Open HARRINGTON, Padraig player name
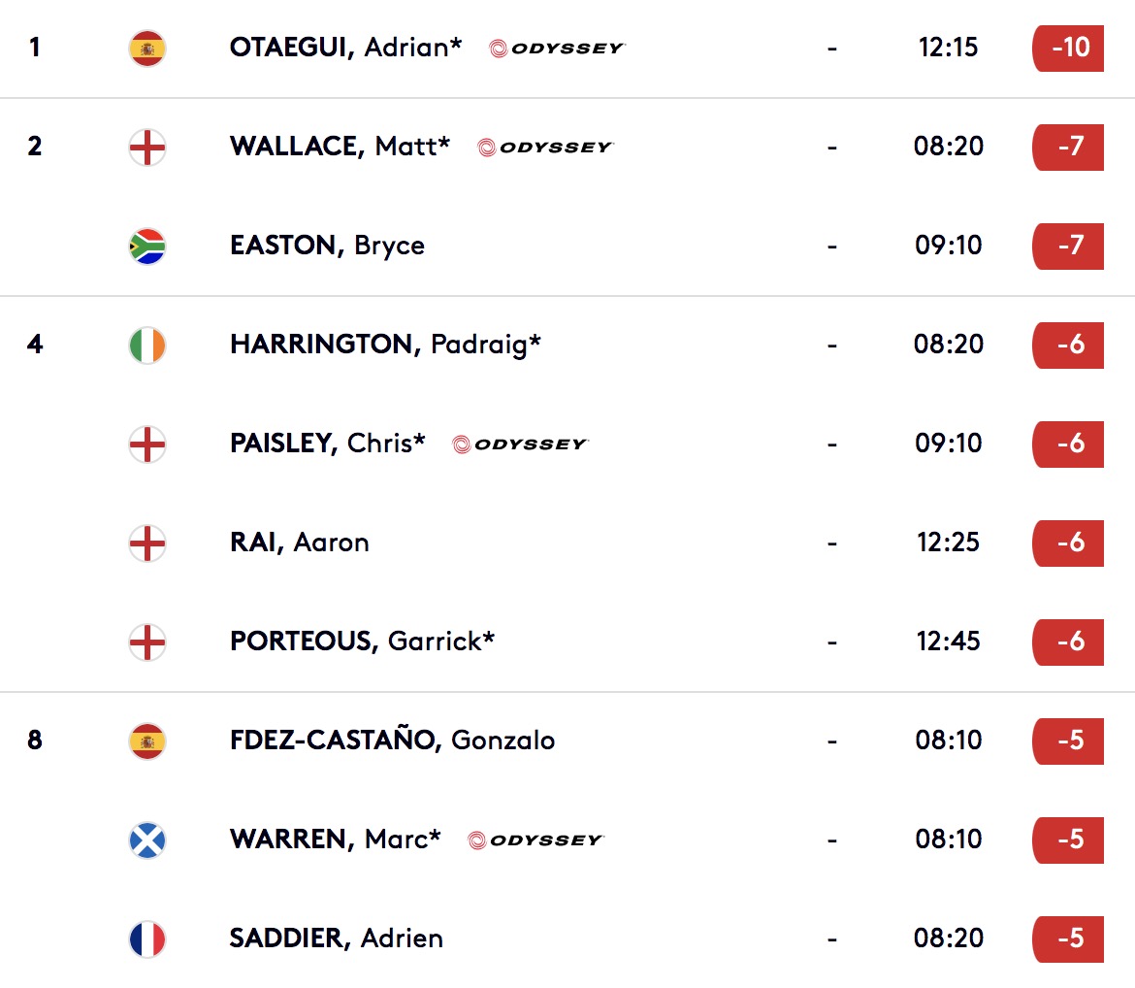 click(385, 345)
